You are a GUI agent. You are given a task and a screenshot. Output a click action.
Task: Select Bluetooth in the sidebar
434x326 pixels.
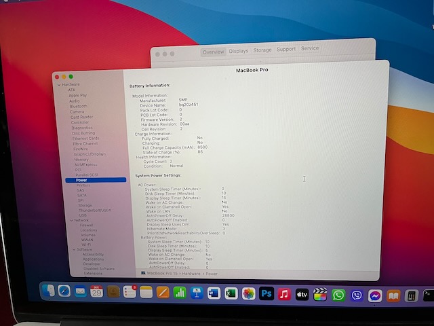click(79, 106)
